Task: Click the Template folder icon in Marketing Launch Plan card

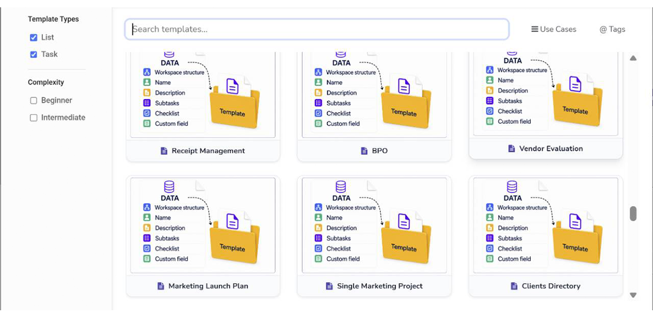Action: click(x=235, y=236)
